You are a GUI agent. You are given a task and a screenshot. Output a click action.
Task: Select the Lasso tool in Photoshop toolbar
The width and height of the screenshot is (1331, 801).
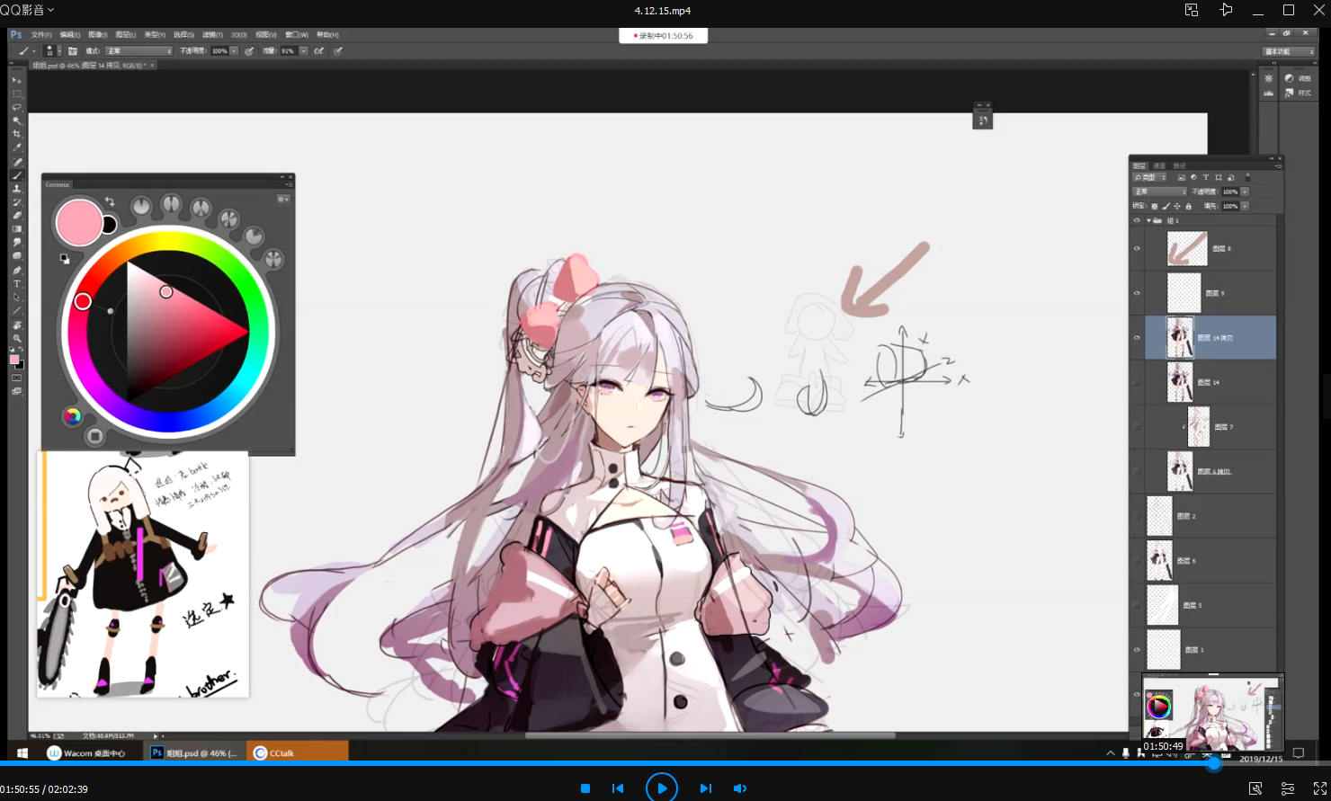pyautogui.click(x=16, y=107)
